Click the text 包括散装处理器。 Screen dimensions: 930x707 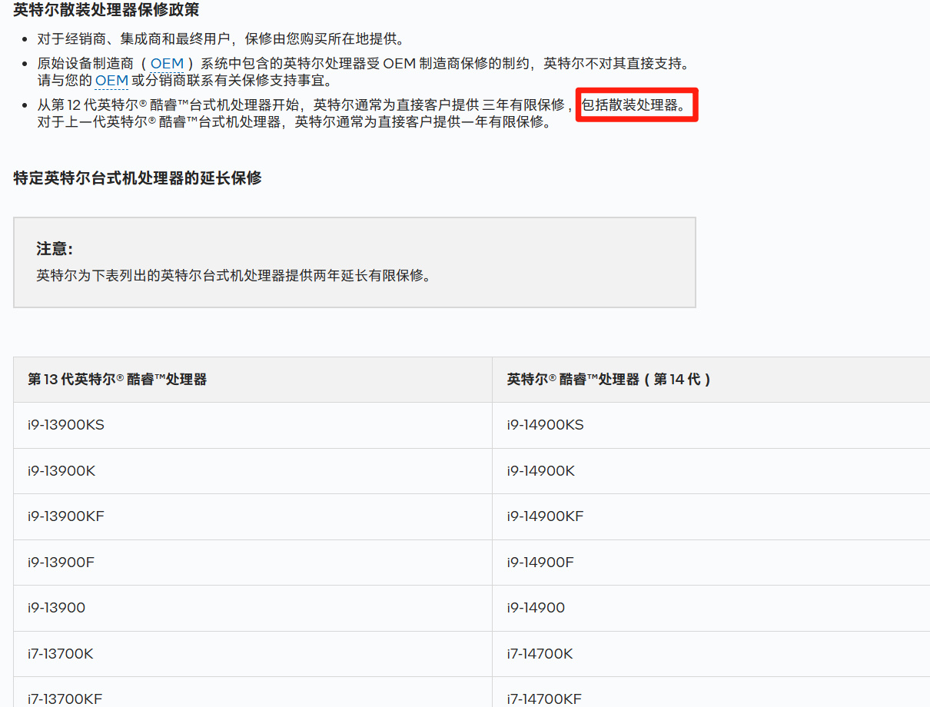click(x=634, y=105)
